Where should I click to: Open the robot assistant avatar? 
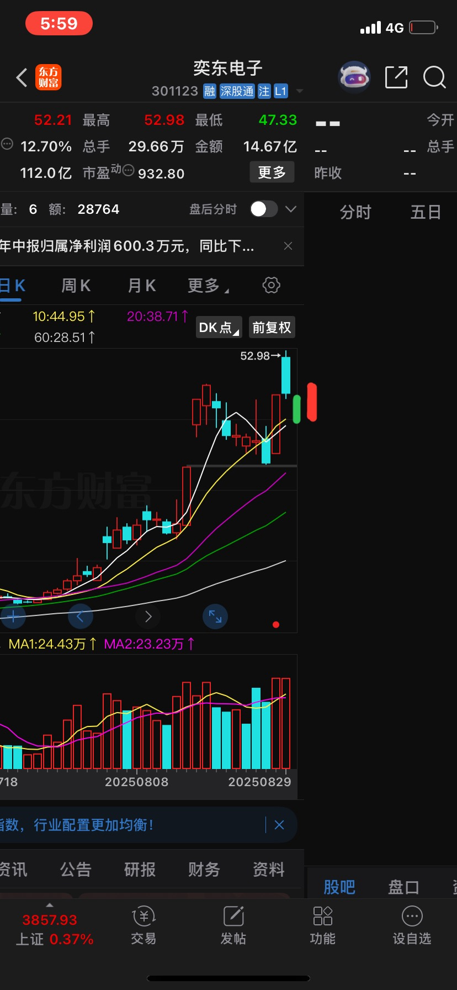point(354,77)
